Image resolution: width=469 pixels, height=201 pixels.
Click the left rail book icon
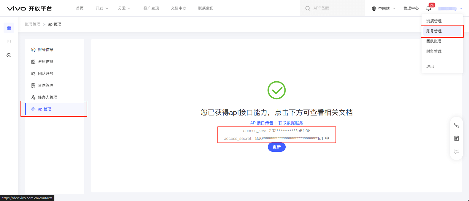9,42
